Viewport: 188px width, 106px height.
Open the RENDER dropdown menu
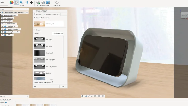(x=57, y=6)
